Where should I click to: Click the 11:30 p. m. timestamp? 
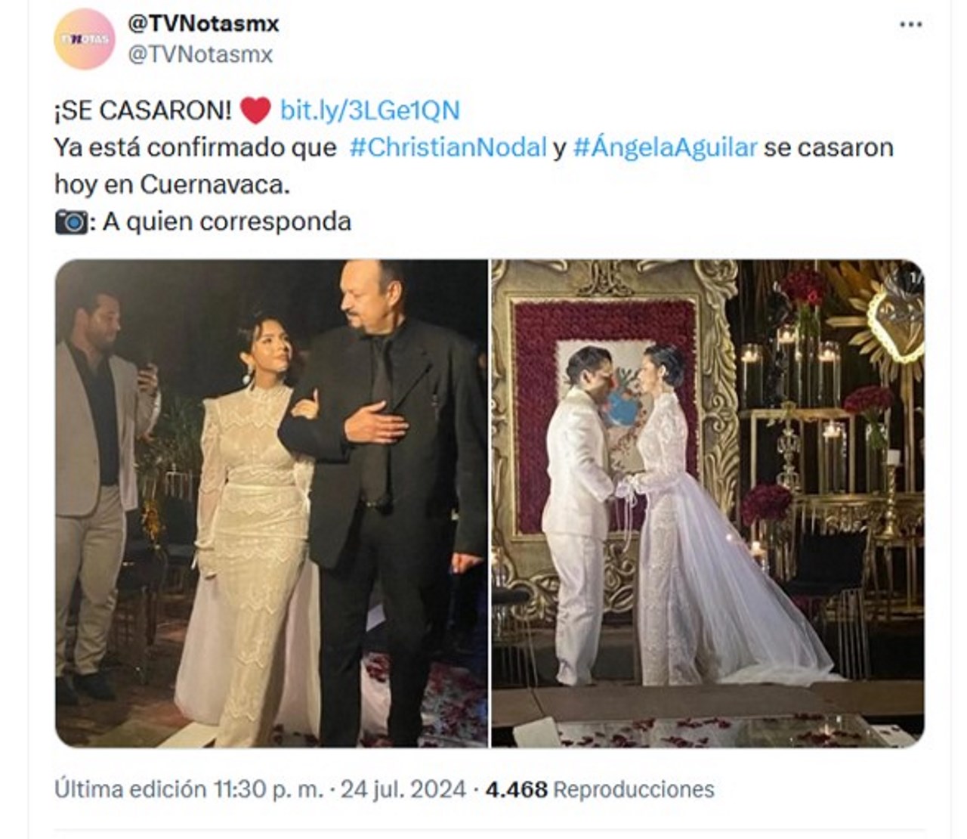click(x=267, y=789)
